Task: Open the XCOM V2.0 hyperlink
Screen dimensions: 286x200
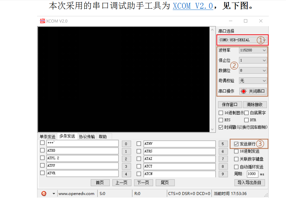Action: (193, 6)
